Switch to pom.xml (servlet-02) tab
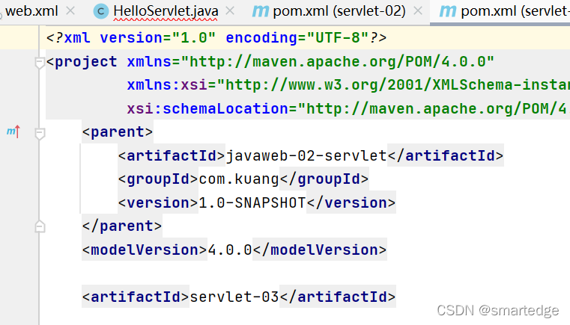This screenshot has height=325, width=570. tap(339, 11)
